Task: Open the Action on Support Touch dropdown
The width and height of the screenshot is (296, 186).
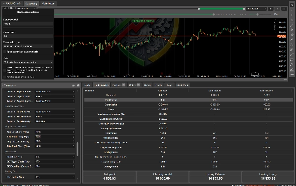Action: click(55, 96)
